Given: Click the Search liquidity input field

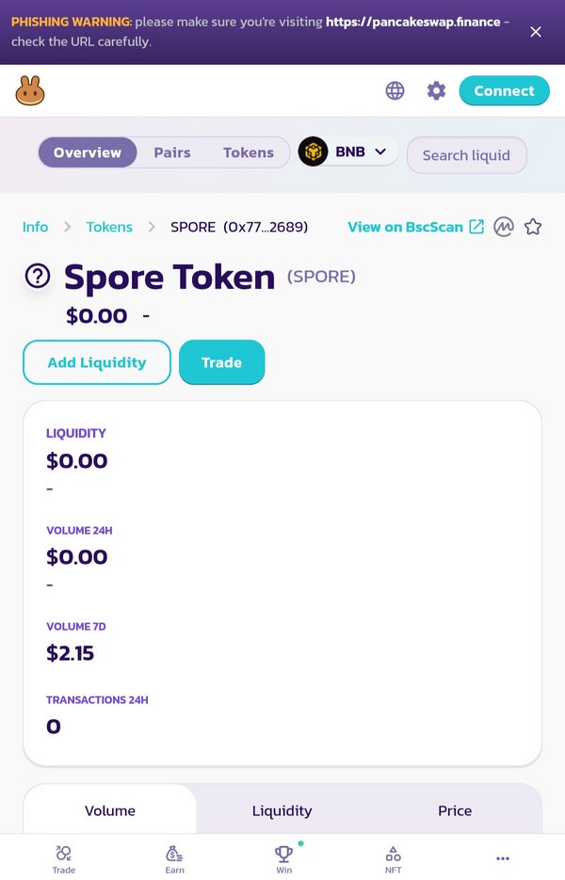Looking at the screenshot, I should 467,155.
